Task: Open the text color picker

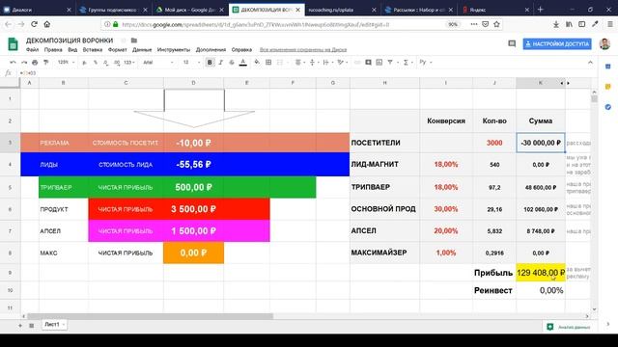Action: click(243, 62)
